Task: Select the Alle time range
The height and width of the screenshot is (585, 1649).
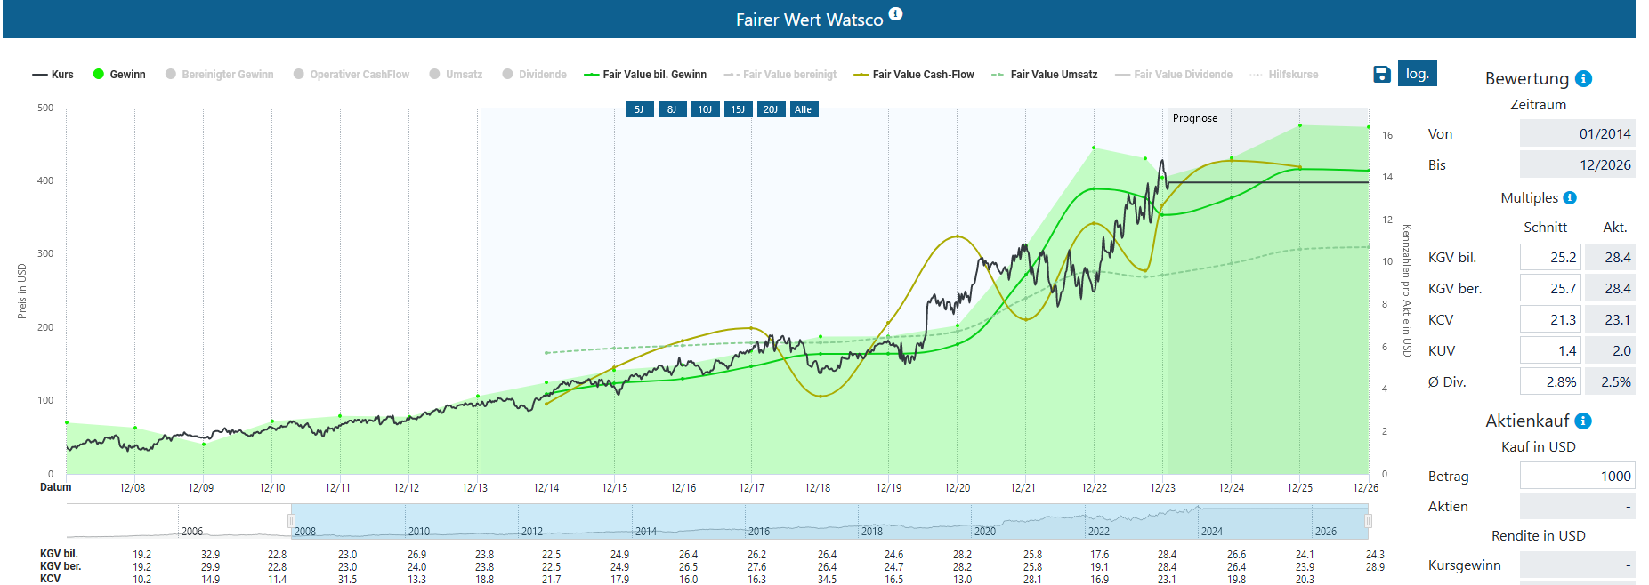Action: click(804, 109)
